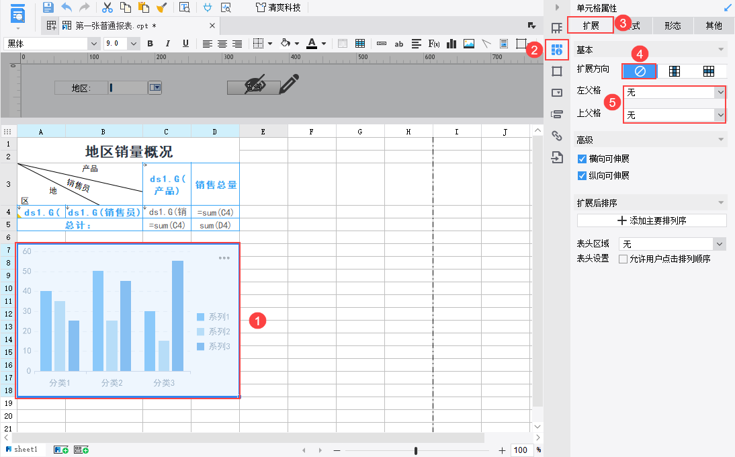
Task: Toggle bold formatting
Action: click(150, 44)
